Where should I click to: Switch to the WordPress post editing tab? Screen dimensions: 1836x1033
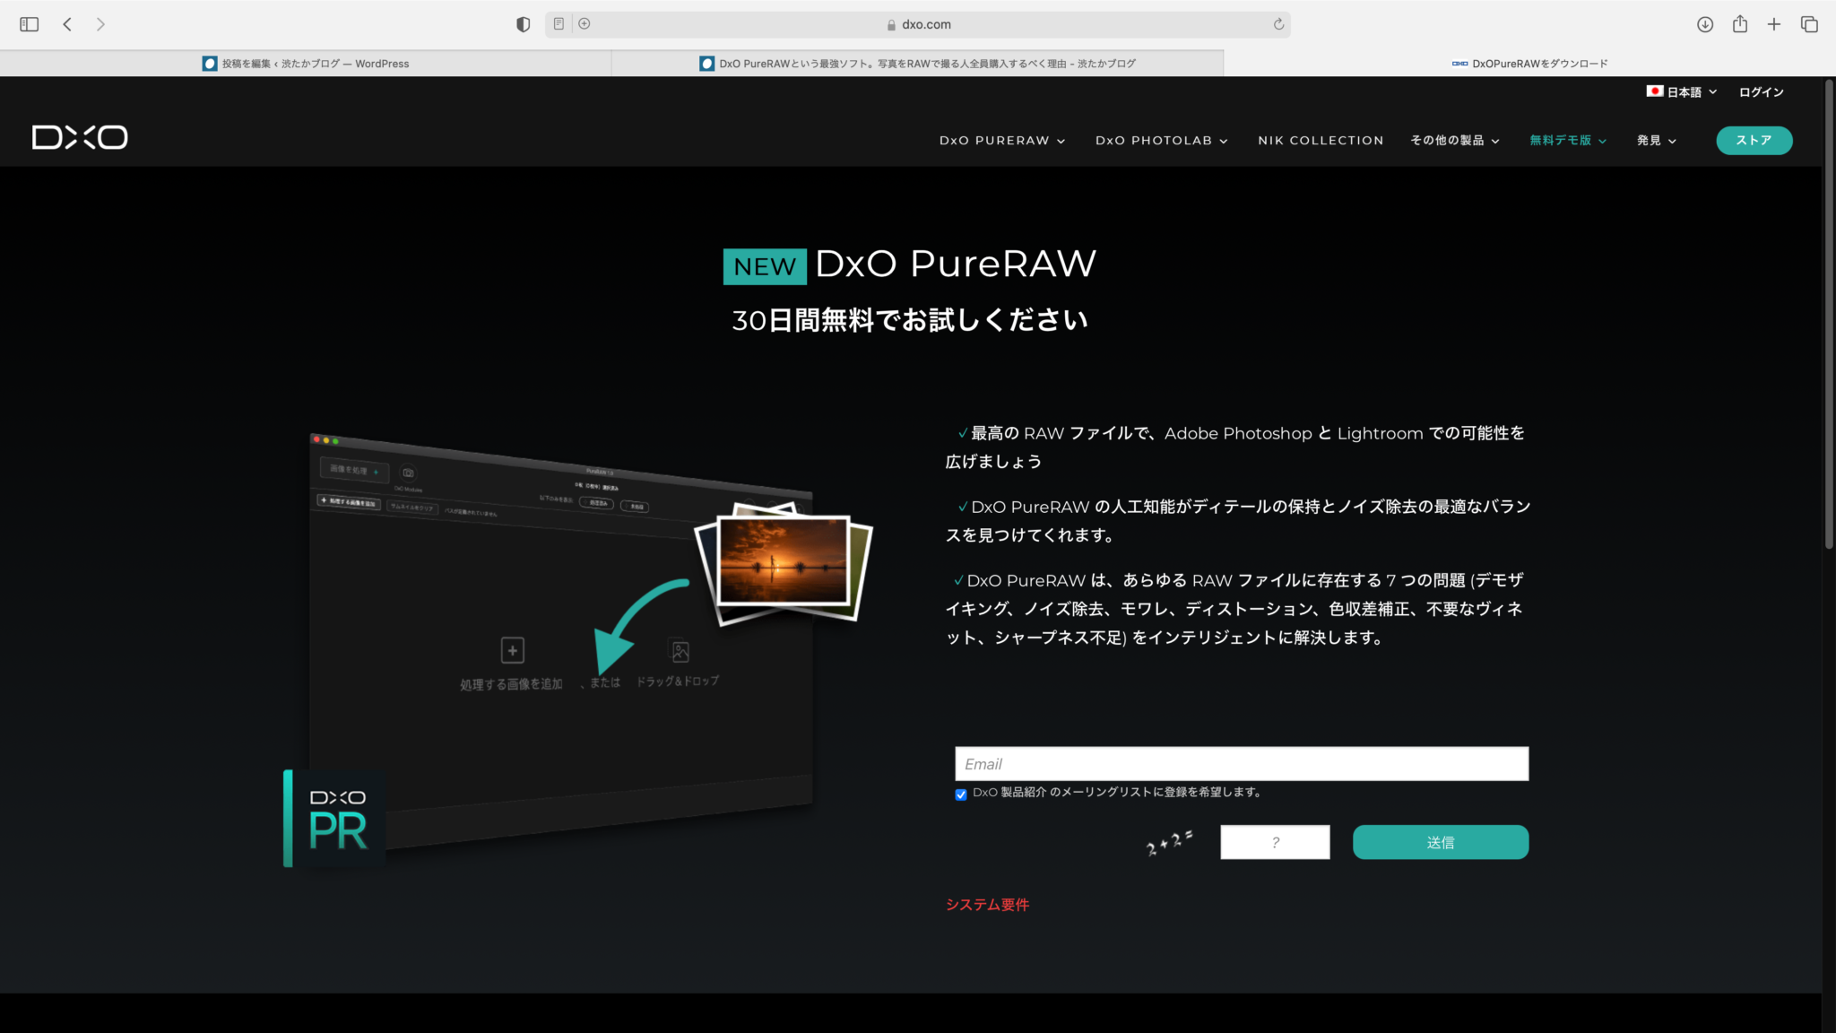(x=306, y=64)
